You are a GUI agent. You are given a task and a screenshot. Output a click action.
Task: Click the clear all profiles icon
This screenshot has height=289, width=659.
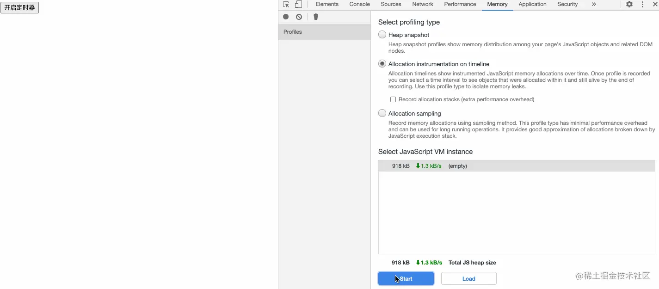click(299, 17)
